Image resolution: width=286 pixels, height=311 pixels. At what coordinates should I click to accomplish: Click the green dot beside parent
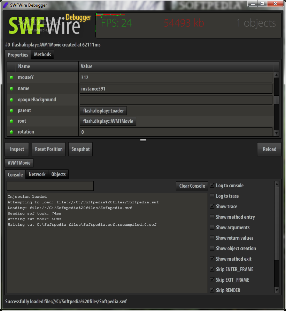(x=11, y=111)
